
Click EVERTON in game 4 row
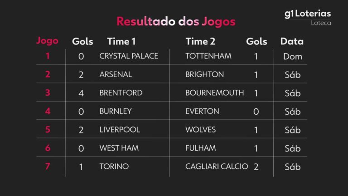tap(202, 111)
